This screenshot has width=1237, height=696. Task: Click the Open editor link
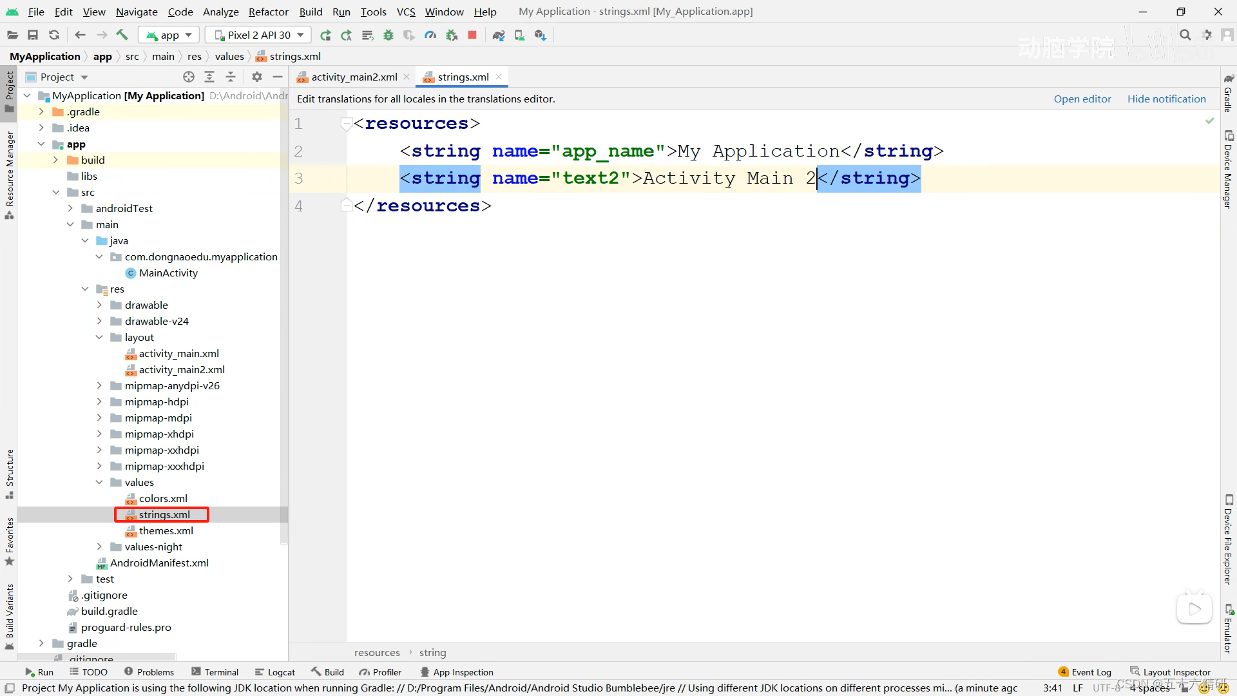[1082, 99]
